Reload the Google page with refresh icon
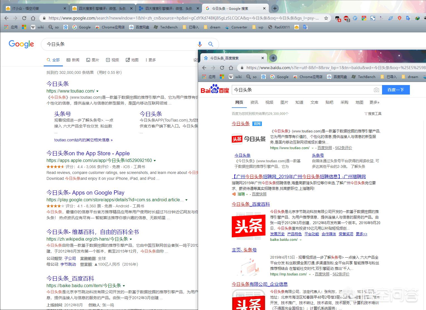The image size is (426, 310). click(x=24, y=18)
